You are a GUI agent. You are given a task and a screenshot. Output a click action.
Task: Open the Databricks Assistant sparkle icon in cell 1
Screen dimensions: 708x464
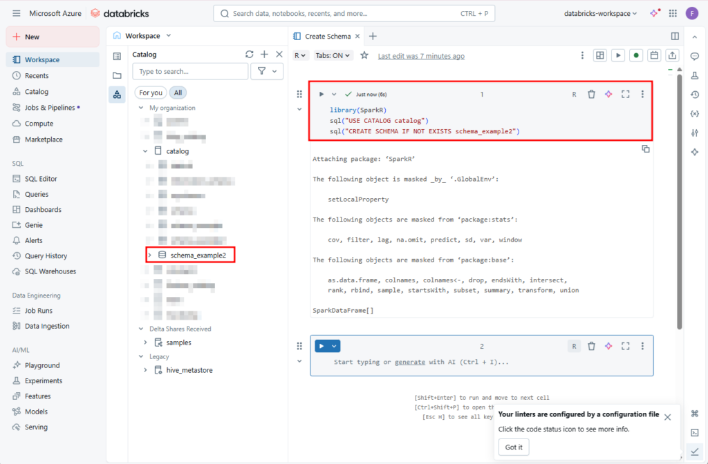pos(608,94)
